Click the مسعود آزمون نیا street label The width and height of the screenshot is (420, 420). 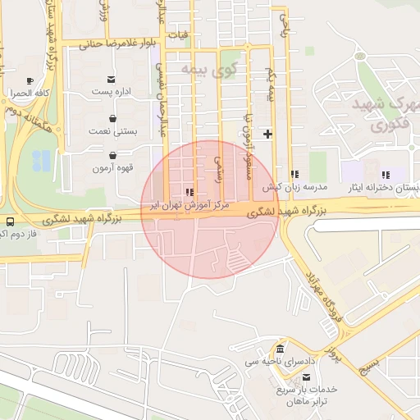click(249, 147)
